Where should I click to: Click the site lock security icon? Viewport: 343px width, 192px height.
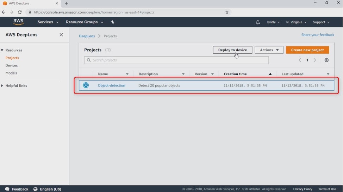click(x=30, y=12)
